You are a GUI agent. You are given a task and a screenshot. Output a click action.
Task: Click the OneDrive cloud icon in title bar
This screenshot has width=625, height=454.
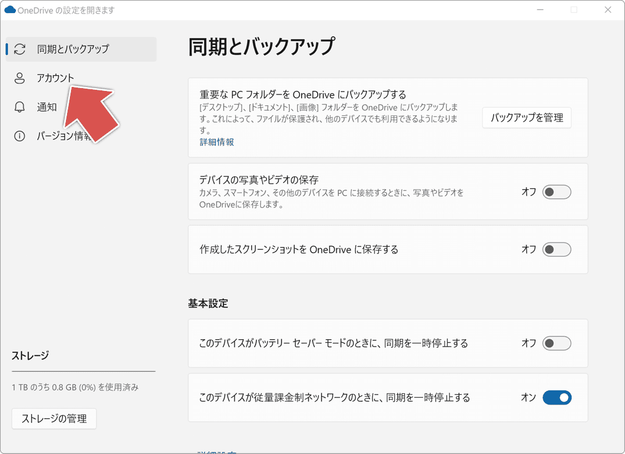click(x=10, y=10)
